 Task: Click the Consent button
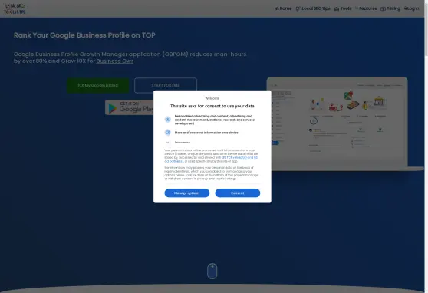(238, 193)
